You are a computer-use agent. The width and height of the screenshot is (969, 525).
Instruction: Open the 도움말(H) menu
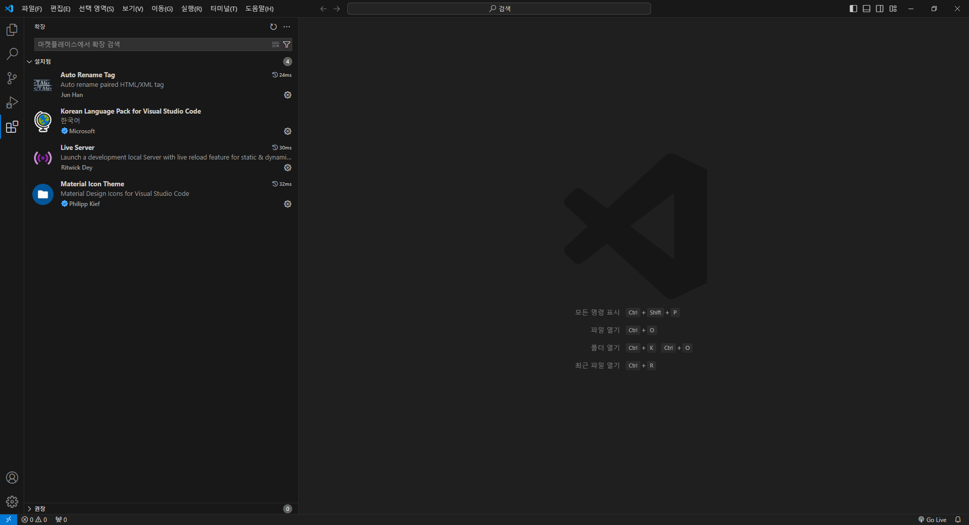[x=259, y=9]
